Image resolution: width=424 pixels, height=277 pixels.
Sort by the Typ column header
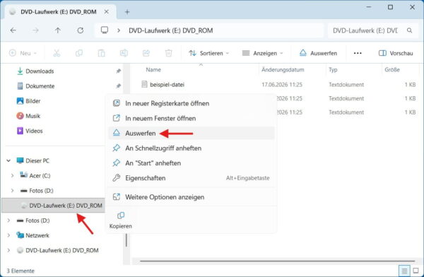pyautogui.click(x=333, y=70)
